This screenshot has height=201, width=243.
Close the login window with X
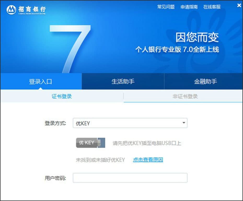click(x=239, y=5)
